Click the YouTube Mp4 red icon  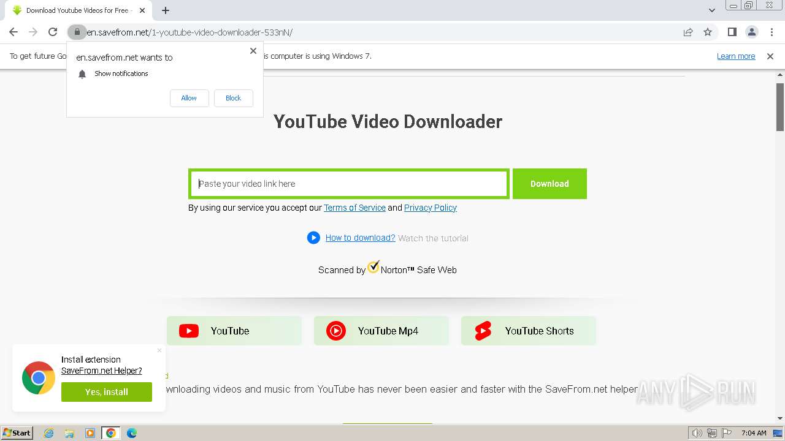pyautogui.click(x=336, y=331)
